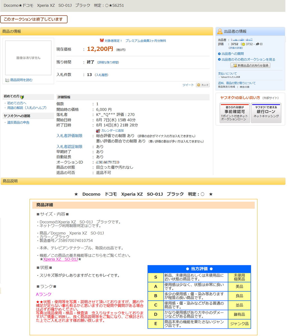Open 支払いについて link
Viewport: 287px width, 336px height.
227,74
